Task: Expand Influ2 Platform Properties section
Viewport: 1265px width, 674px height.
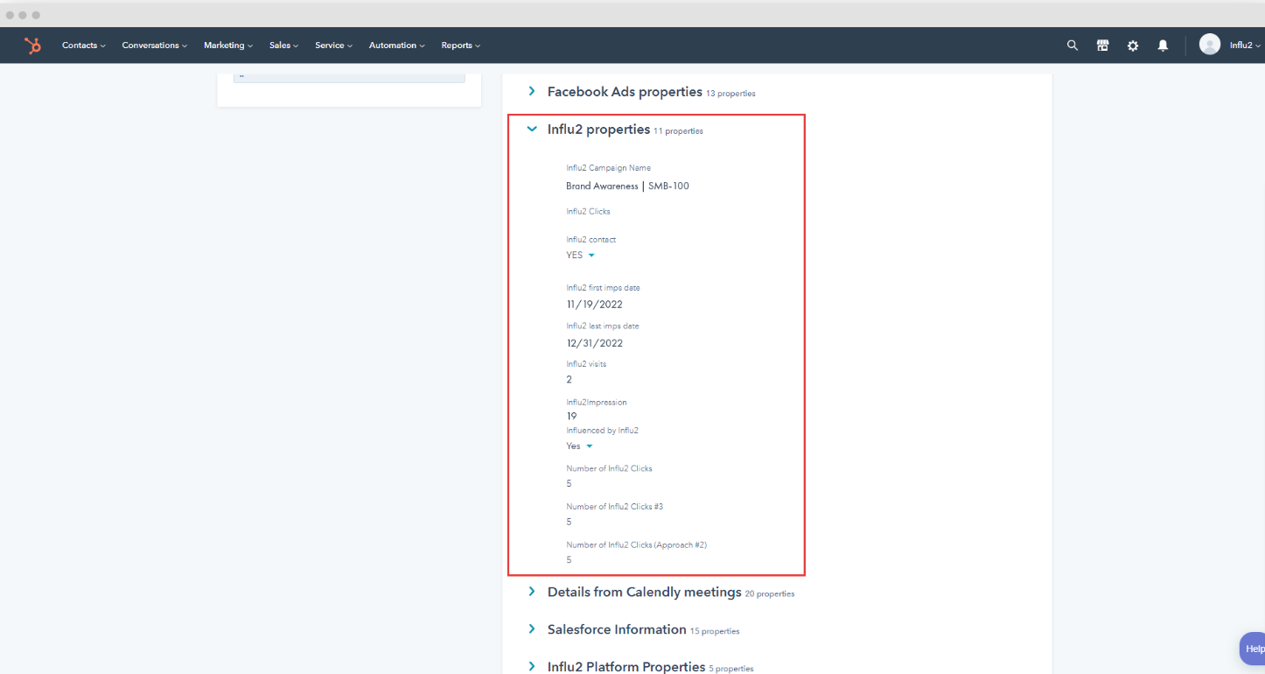Action: (x=531, y=667)
